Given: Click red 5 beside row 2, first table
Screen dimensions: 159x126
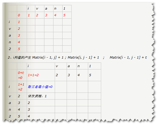Looking at the screenshot, I should (x=19, y=49).
